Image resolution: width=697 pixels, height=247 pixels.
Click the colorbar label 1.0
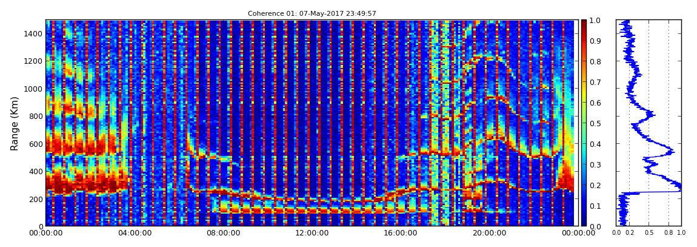[x=595, y=21]
